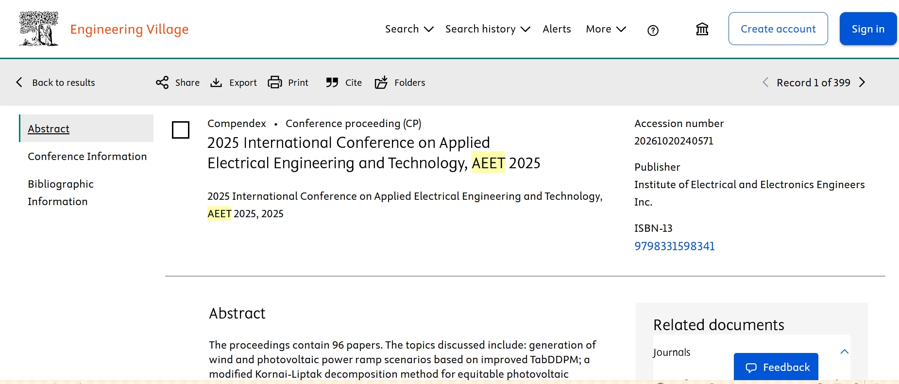Click Back to results
Screen dimensions: 899x384
click(x=56, y=82)
